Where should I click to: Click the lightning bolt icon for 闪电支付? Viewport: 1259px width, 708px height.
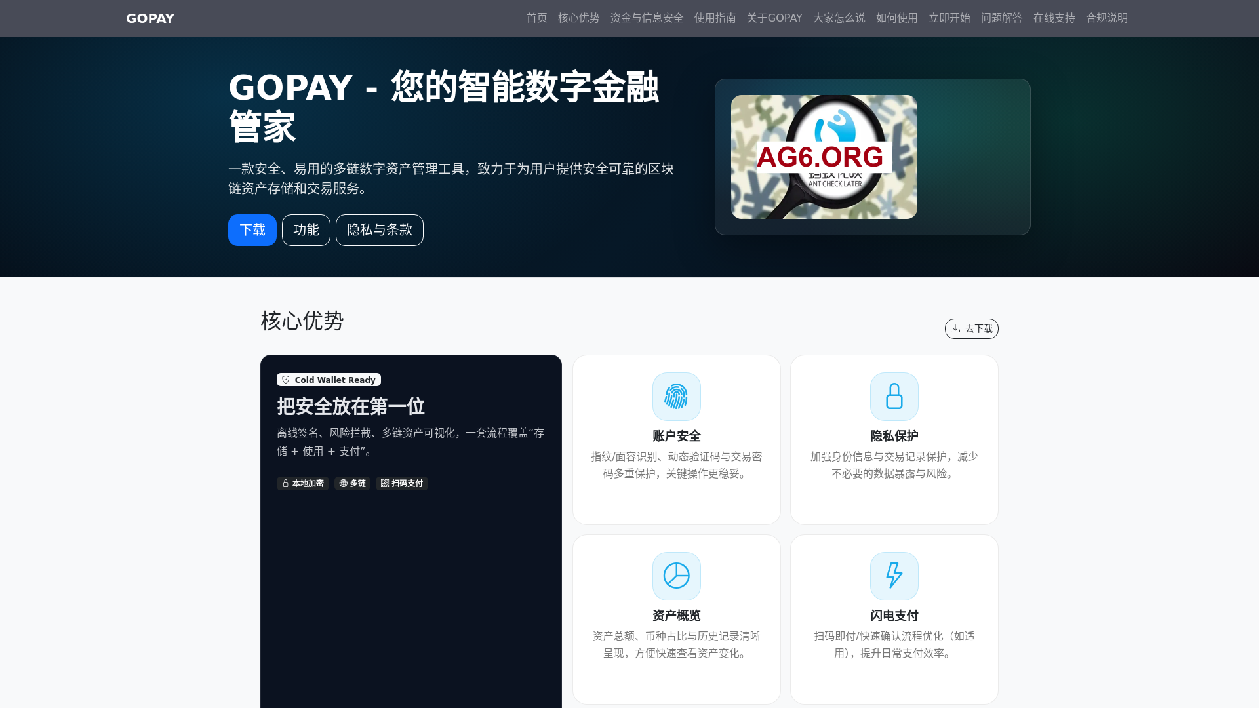click(894, 576)
